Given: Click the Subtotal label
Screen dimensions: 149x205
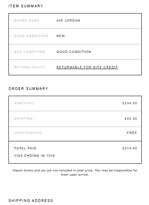Looking at the screenshot, I should coord(24,103).
